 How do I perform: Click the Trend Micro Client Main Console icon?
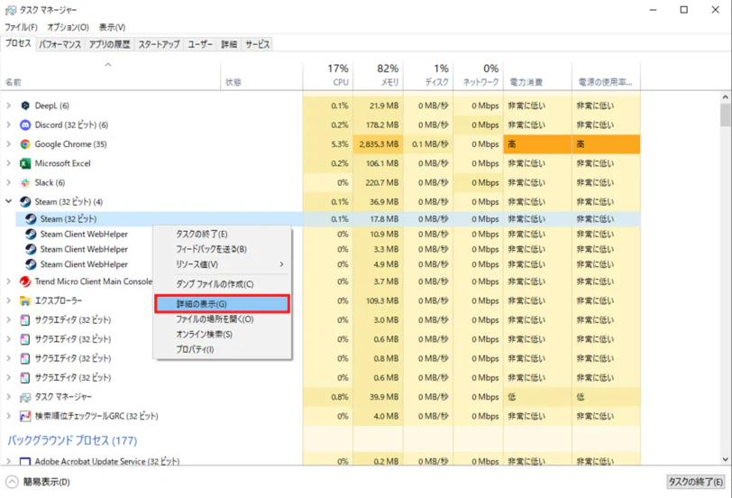(25, 281)
